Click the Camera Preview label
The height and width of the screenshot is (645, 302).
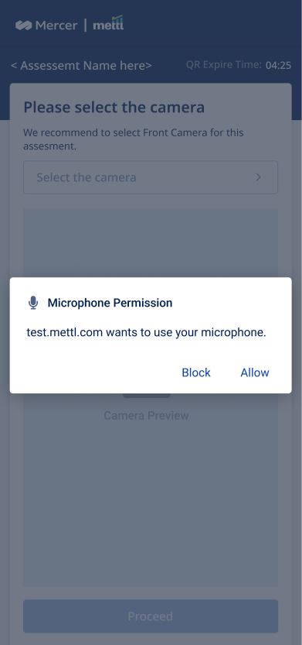click(x=147, y=416)
